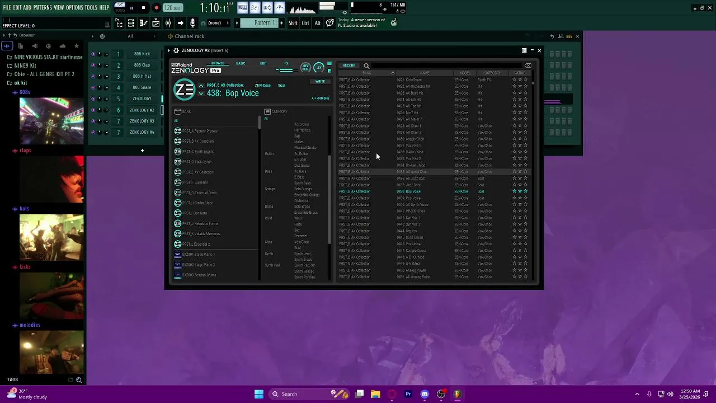Click the ZENOLOGY plugin detach grid icon
The image size is (716, 403).
[x=524, y=50]
